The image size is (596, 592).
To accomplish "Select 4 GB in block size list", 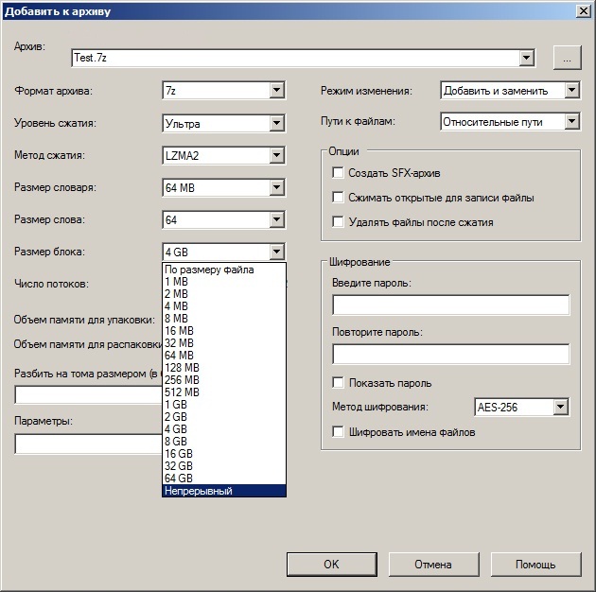I will click(224, 429).
